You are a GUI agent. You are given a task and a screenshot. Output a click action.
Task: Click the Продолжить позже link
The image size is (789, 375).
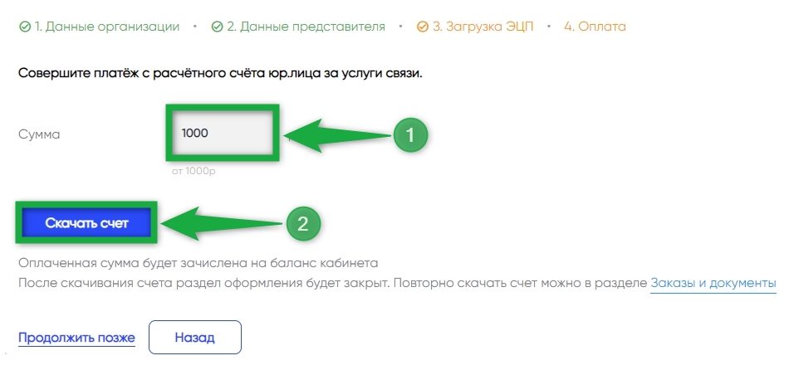click(x=76, y=338)
